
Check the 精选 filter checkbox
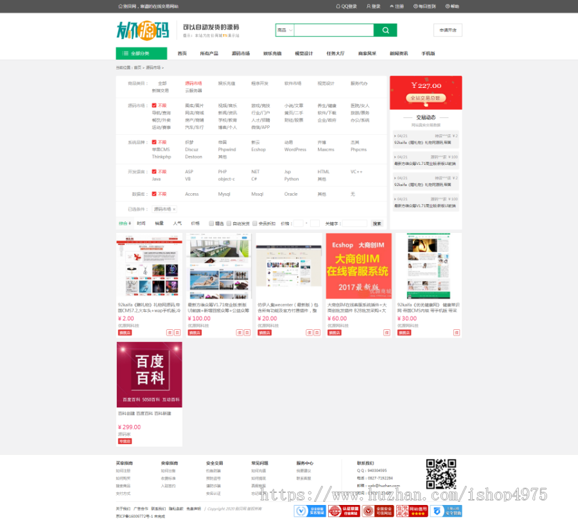tap(211, 223)
